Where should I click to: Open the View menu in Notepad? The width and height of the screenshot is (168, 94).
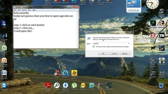tap(29, 10)
